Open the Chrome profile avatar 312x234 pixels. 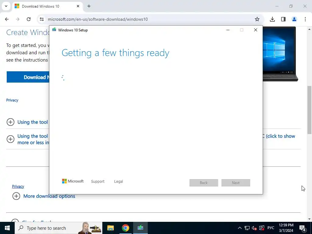click(294, 19)
